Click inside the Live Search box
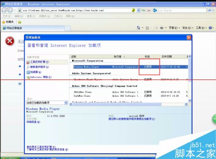Image resolution: width=216 pixels, height=159 pixels. coord(181,10)
